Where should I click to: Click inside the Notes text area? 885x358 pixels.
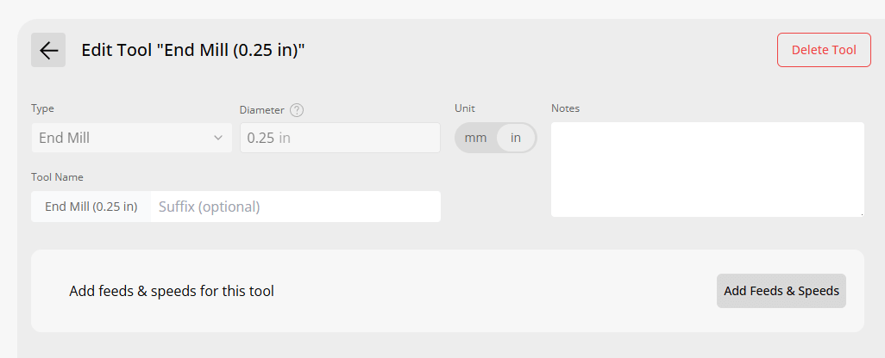[707, 170]
